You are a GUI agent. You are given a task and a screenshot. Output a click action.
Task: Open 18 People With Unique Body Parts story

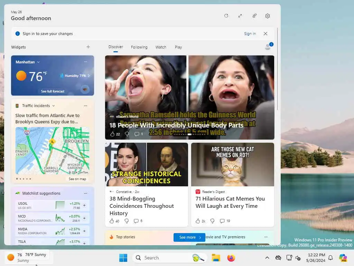[176, 125]
